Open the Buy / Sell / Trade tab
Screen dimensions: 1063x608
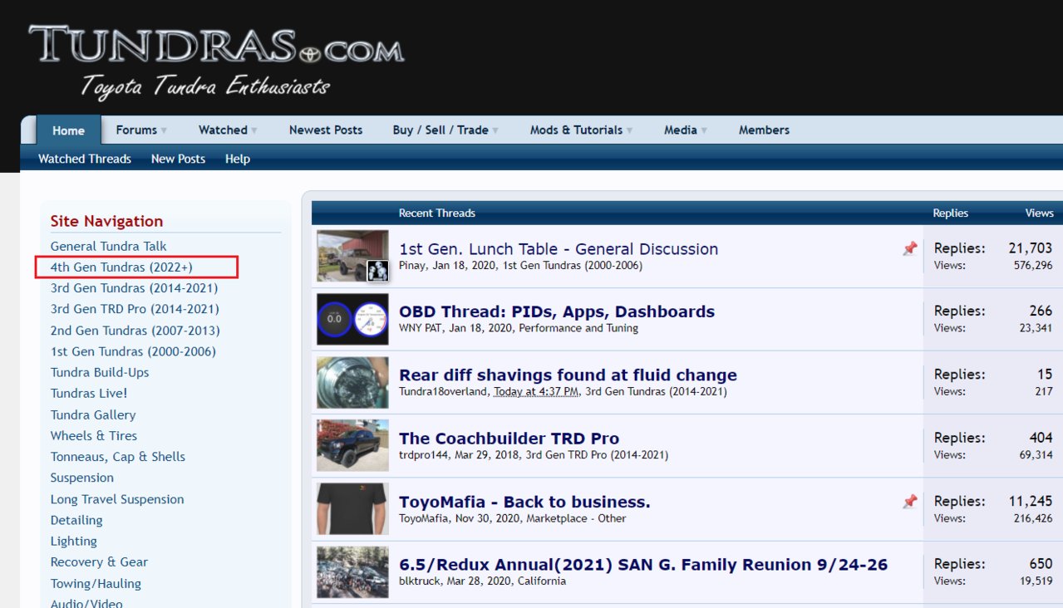[x=440, y=130]
